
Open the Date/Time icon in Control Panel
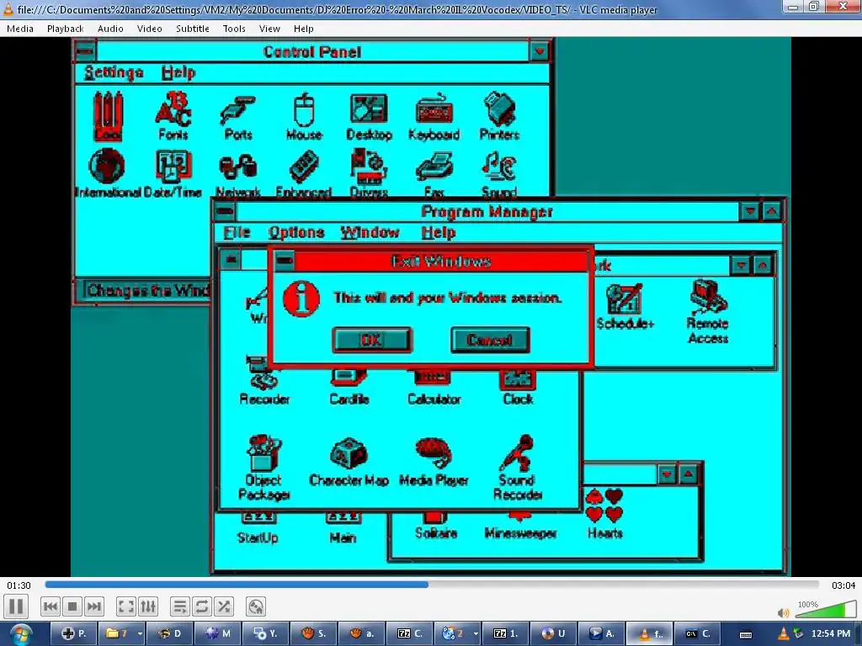(x=173, y=173)
